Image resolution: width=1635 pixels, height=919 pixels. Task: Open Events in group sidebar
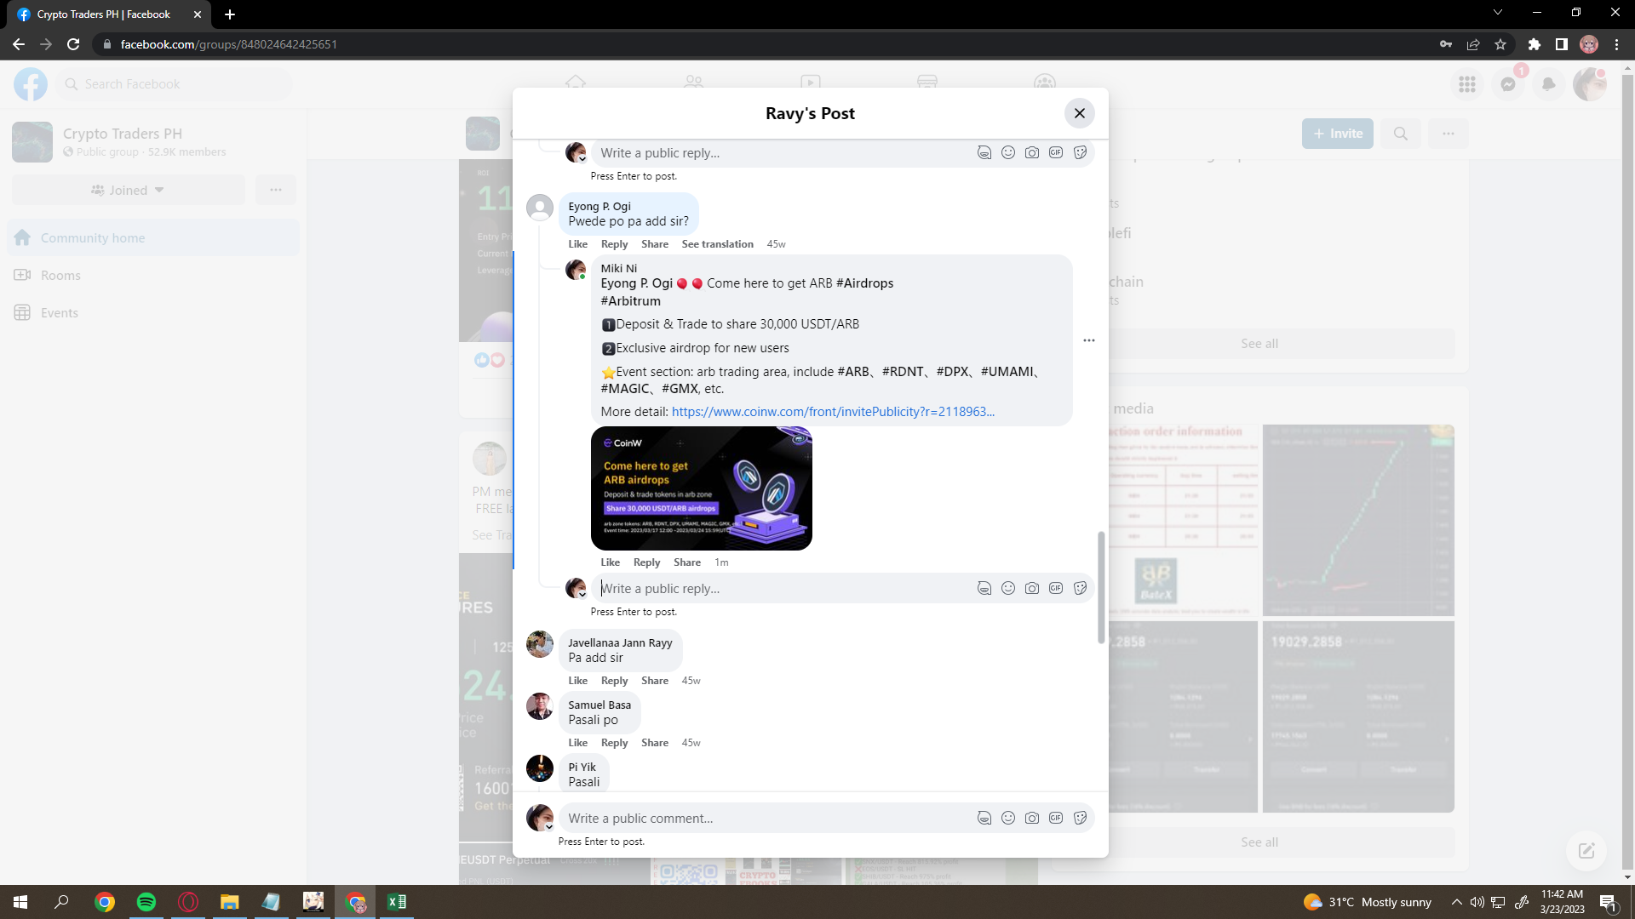pyautogui.click(x=59, y=313)
